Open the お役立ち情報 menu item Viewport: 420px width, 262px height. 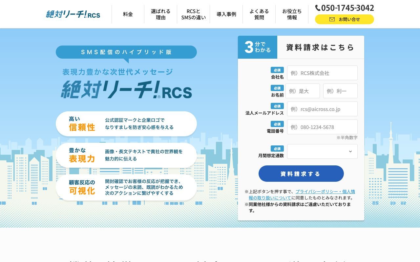pyautogui.click(x=292, y=14)
